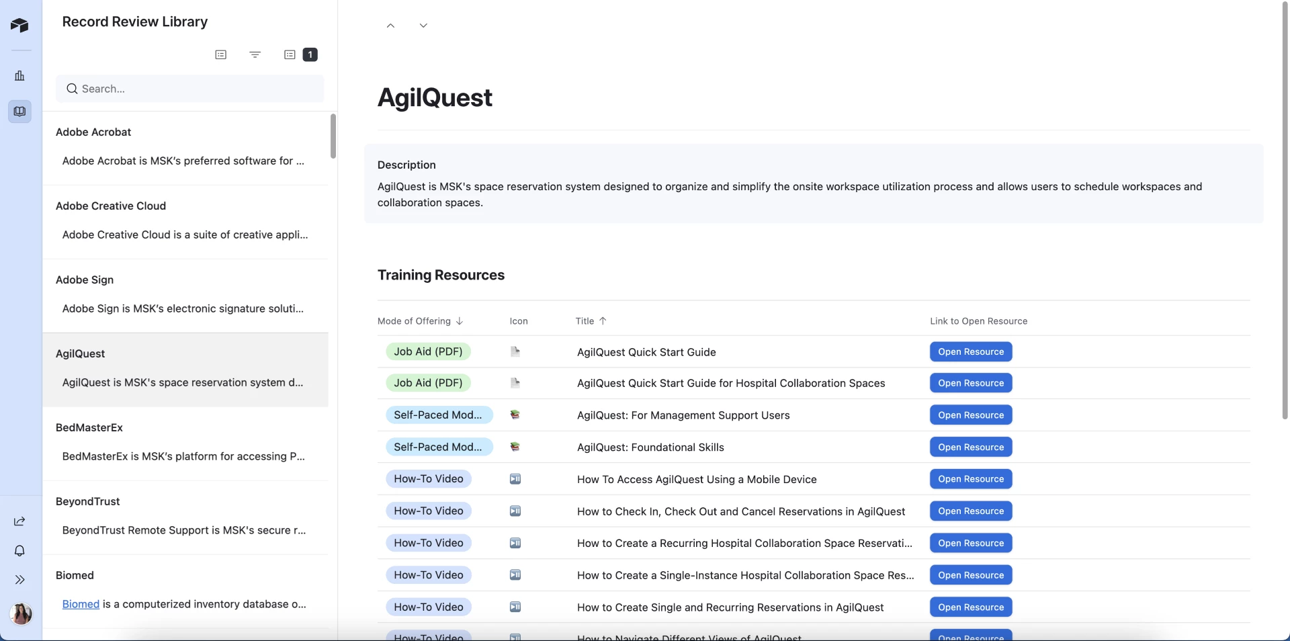
Task: Open Resource for Hospital Collaboration Spaces guide
Action: [x=971, y=383]
